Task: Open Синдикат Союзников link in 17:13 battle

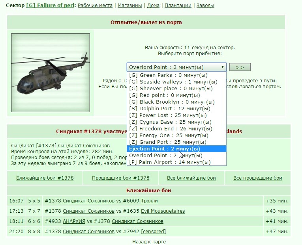Action: point(88,211)
